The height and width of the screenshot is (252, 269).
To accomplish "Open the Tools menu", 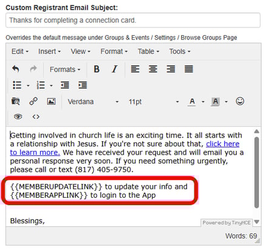I will tap(180, 51).
